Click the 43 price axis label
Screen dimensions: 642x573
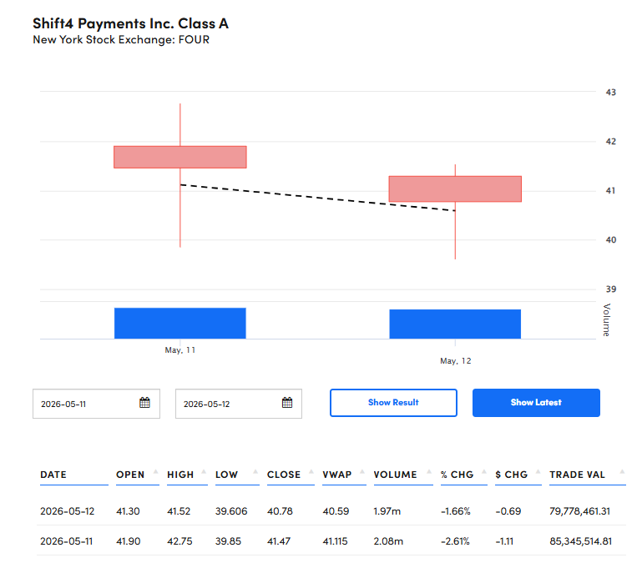tap(610, 92)
